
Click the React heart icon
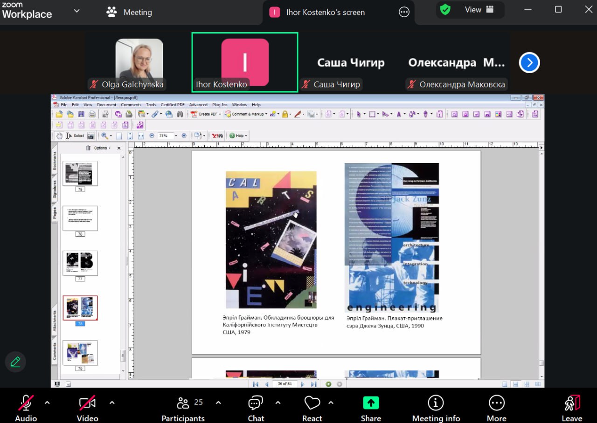[x=312, y=403]
